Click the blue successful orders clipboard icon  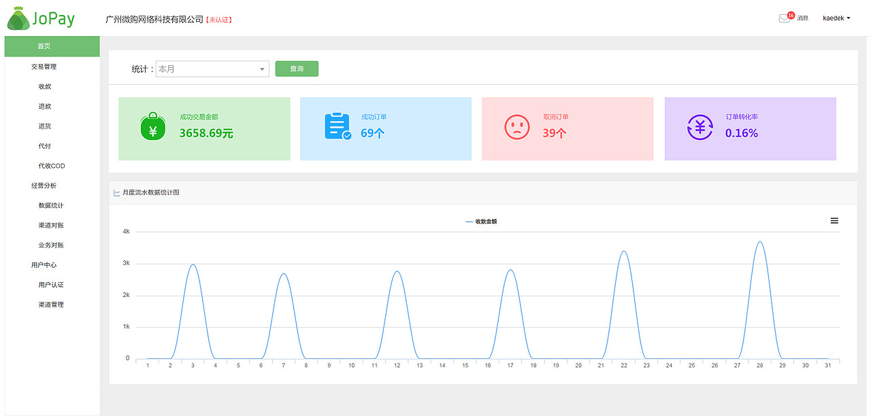(x=338, y=127)
